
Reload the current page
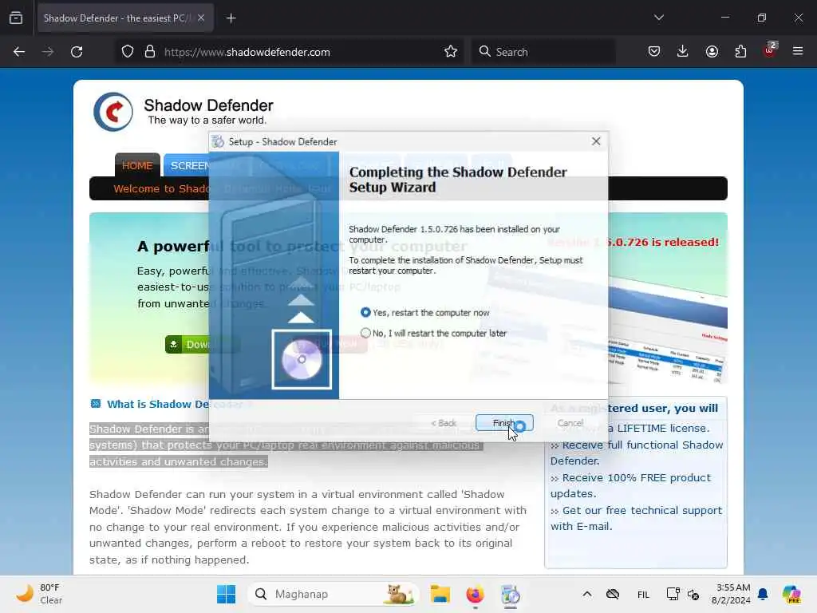point(77,52)
